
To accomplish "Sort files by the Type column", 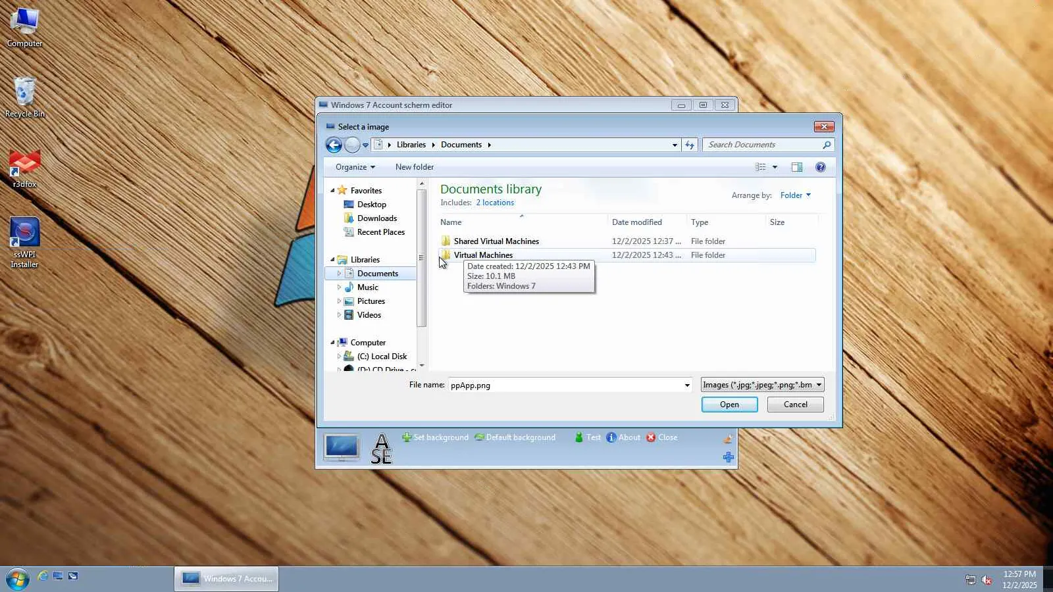I will pos(727,222).
